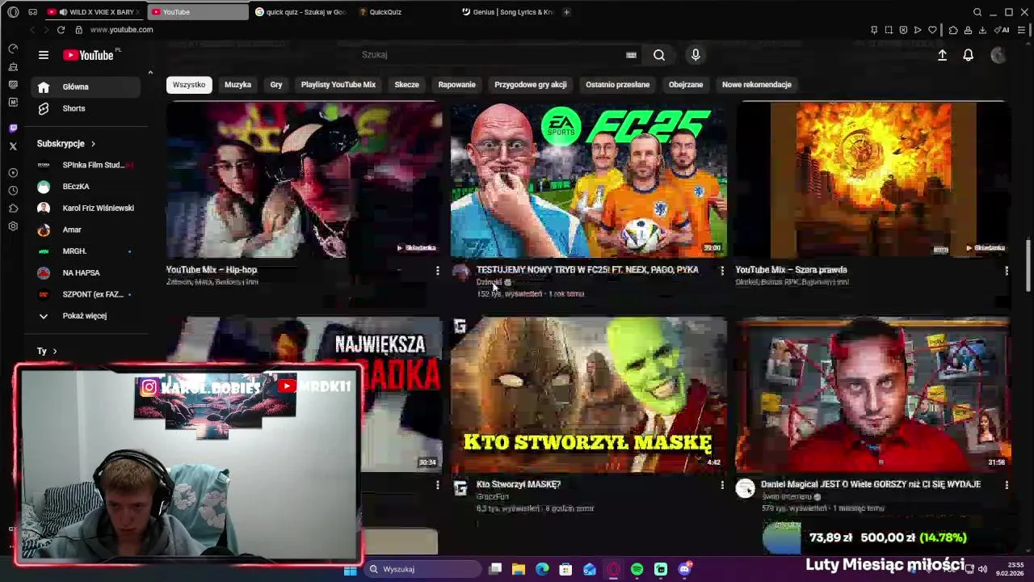Open Shorts in the YouTube sidebar
Viewport: 1034px width, 582px height.
coord(86,108)
